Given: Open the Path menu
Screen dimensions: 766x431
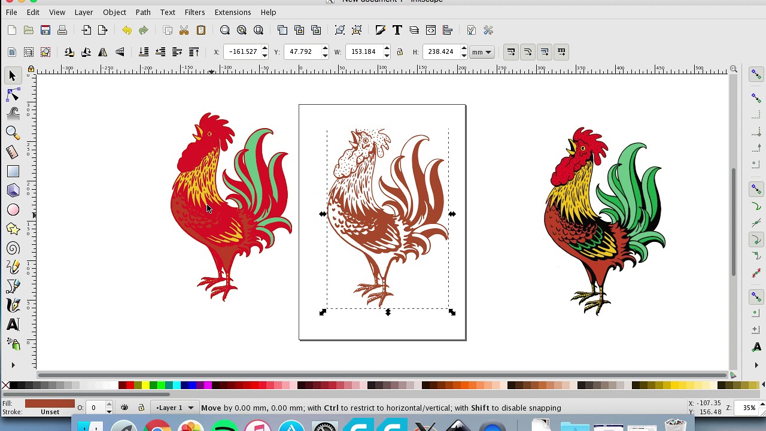Looking at the screenshot, I should [x=143, y=12].
